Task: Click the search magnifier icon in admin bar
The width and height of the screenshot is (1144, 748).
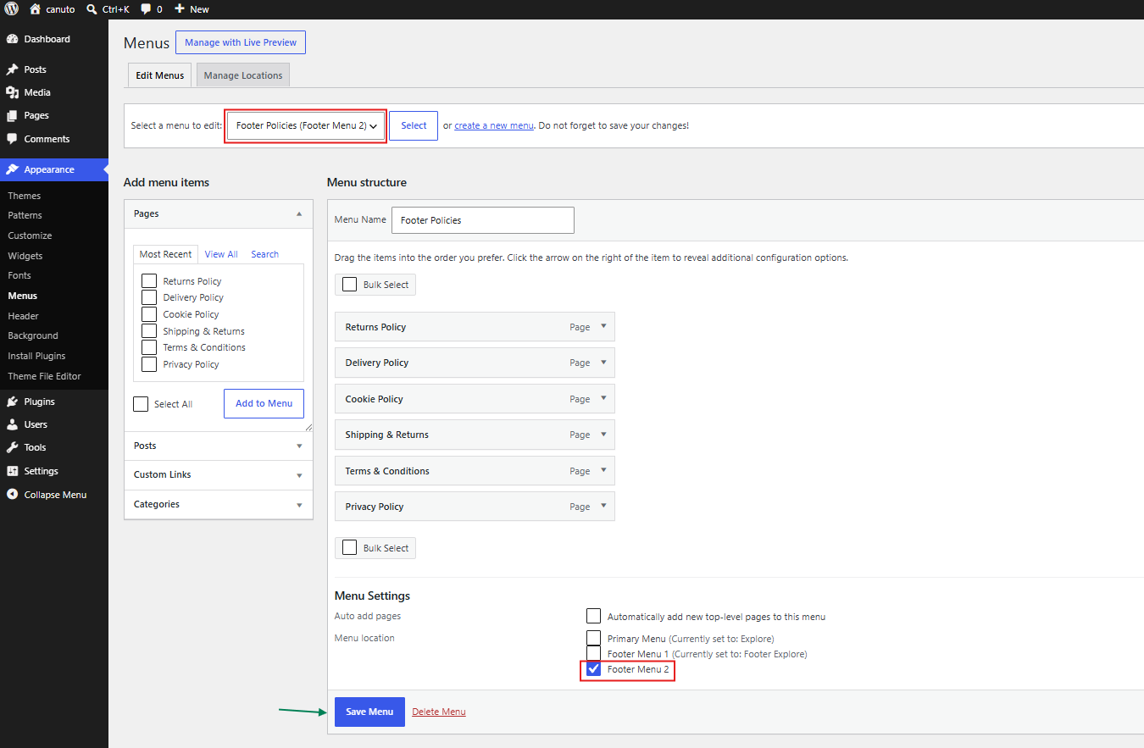Action: [92, 9]
